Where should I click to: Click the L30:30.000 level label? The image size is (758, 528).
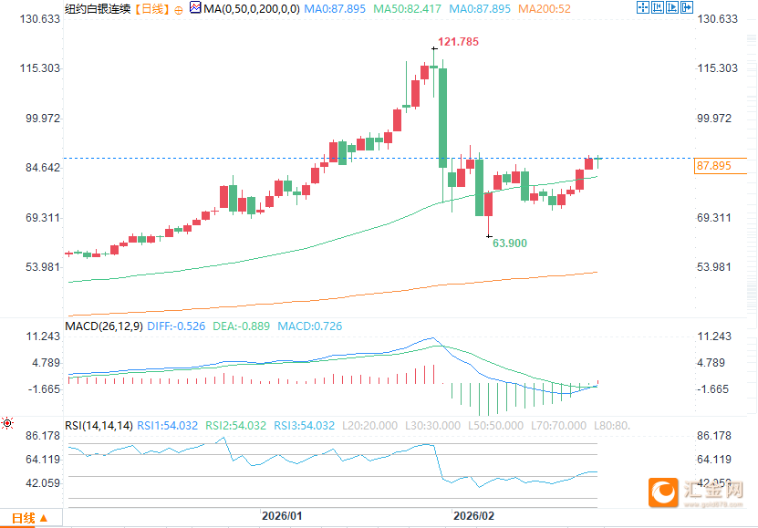pyautogui.click(x=432, y=426)
